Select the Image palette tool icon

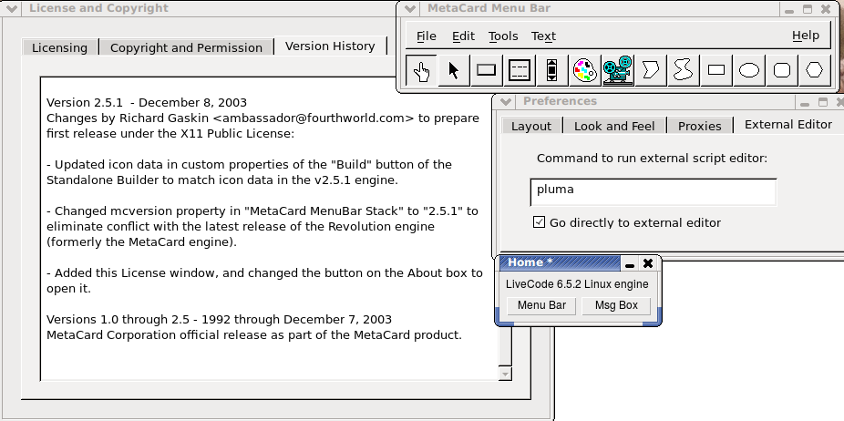tap(584, 70)
